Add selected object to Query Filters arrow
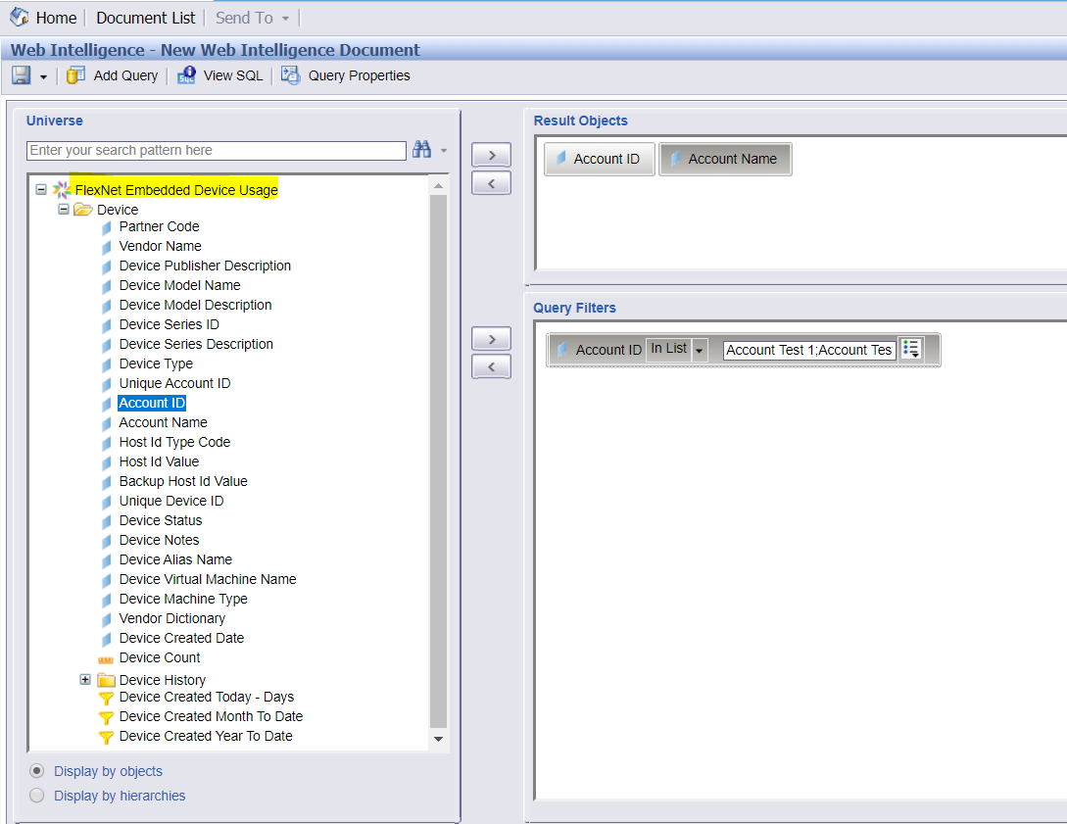Viewport: 1067px width, 824px height. tap(491, 338)
